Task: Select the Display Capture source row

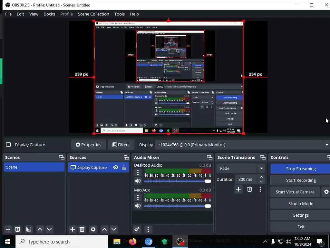Action: click(x=99, y=168)
